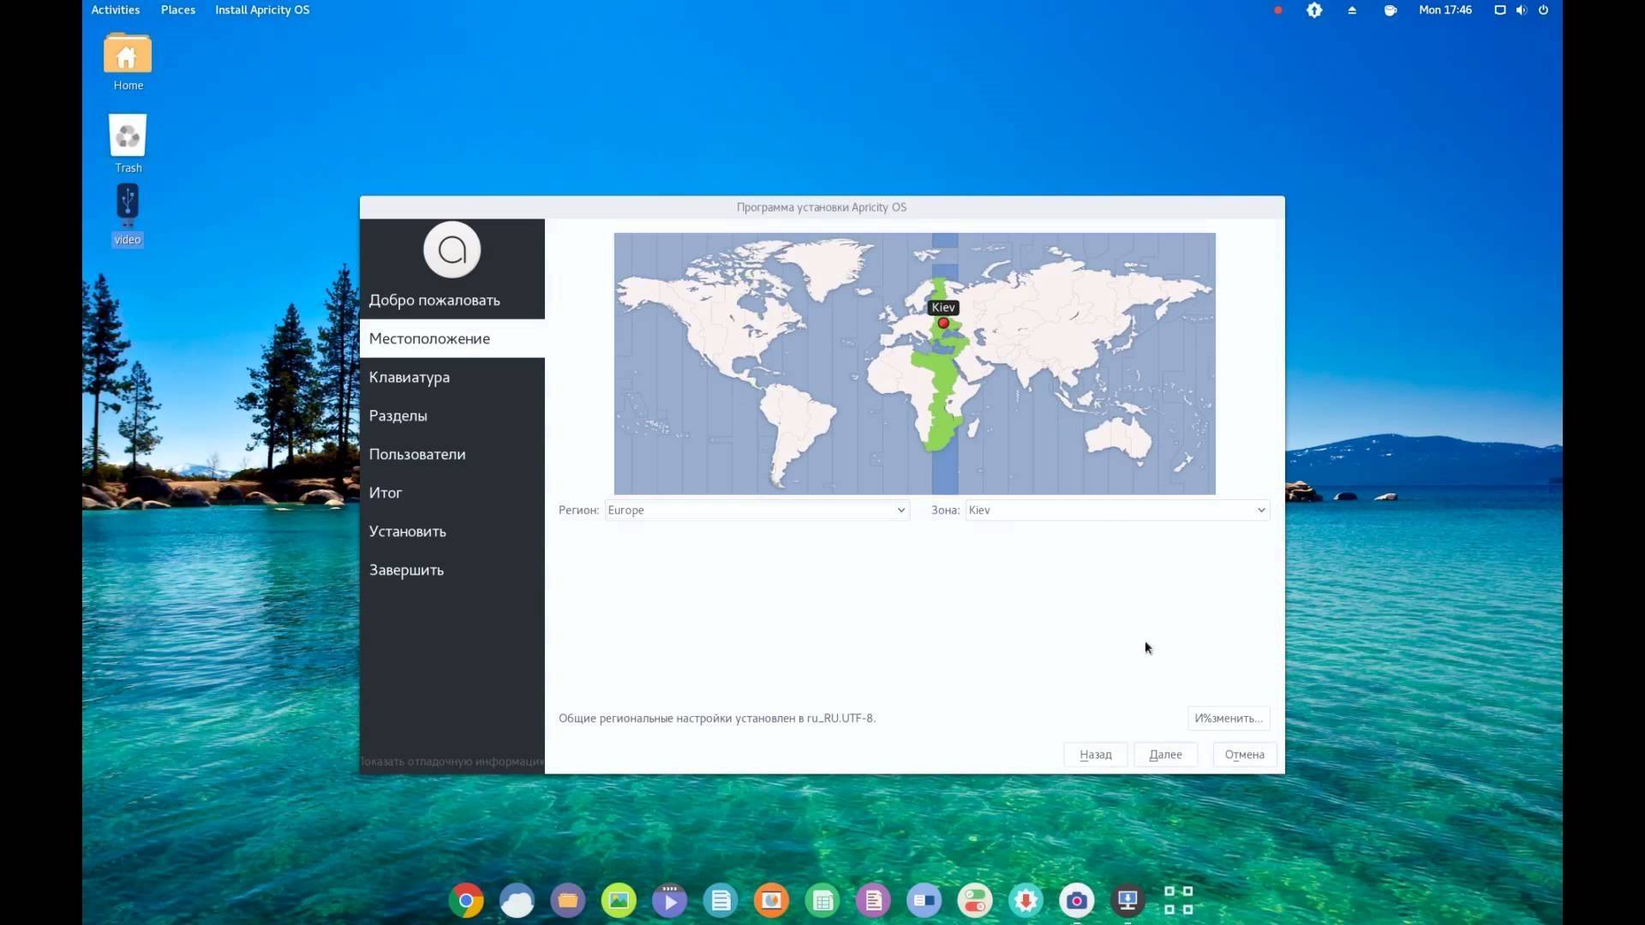This screenshot has height=925, width=1645.
Task: Open the Home folder desktop icon
Action: point(128,62)
